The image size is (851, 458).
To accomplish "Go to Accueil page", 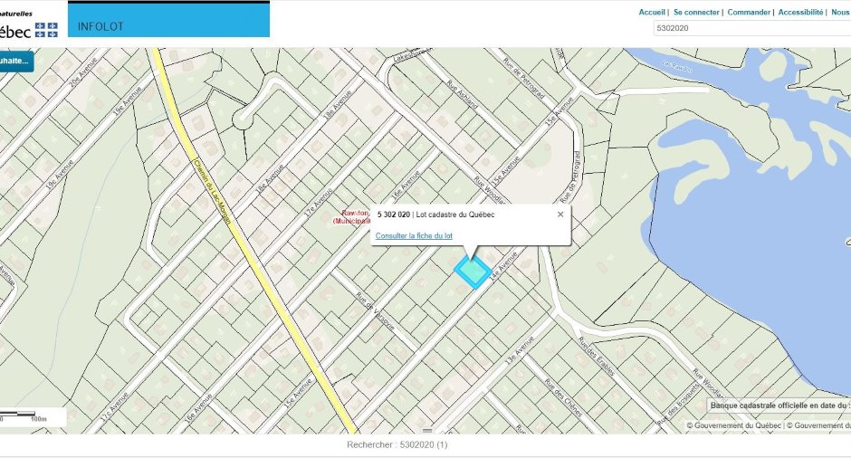I will point(651,12).
